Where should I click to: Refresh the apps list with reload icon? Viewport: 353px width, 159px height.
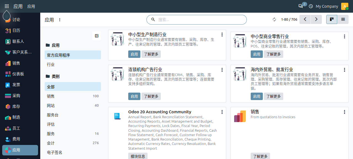(x=274, y=20)
